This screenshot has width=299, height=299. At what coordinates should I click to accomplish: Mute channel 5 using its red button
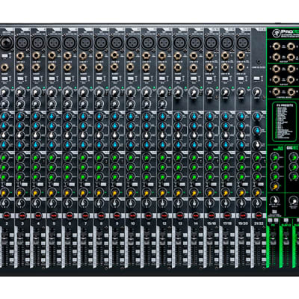point(54,215)
